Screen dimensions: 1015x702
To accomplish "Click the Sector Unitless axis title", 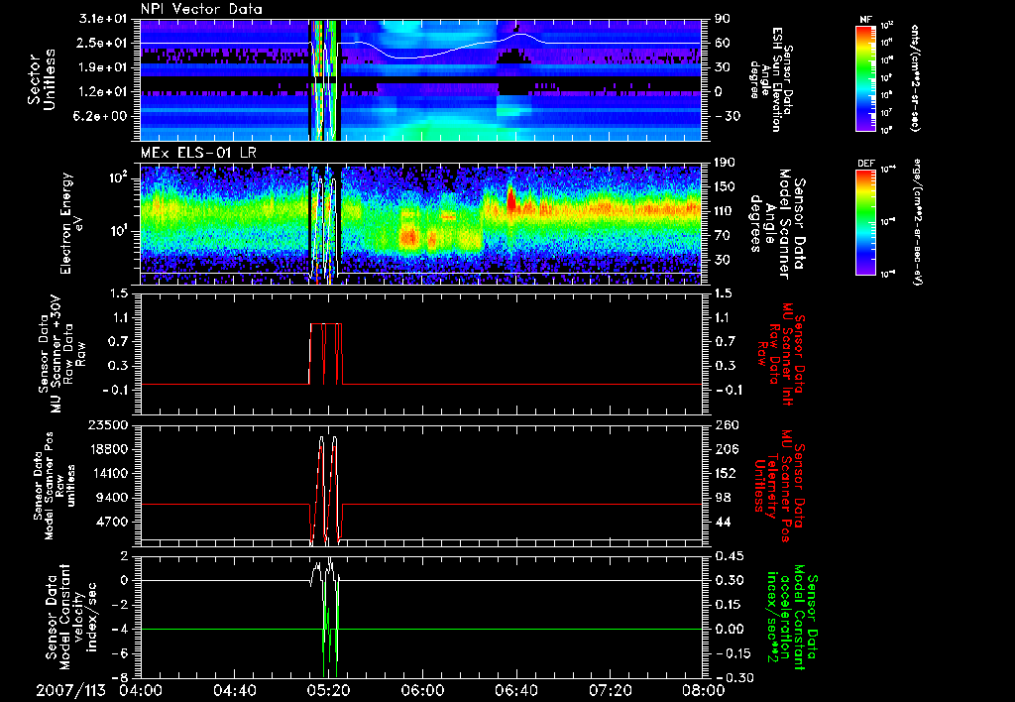I will point(42,79).
